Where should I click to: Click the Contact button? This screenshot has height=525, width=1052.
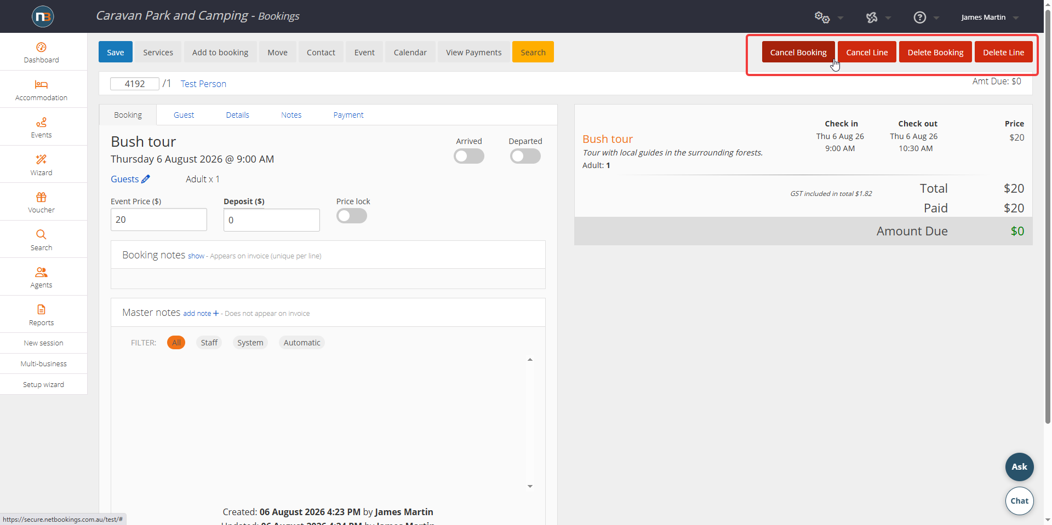(321, 52)
